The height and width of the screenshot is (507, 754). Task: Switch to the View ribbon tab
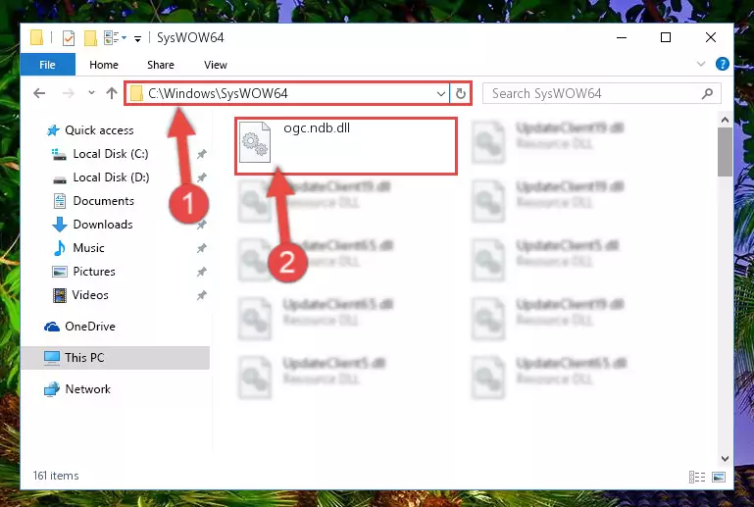click(216, 65)
